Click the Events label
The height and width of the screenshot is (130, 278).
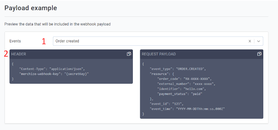(15, 41)
